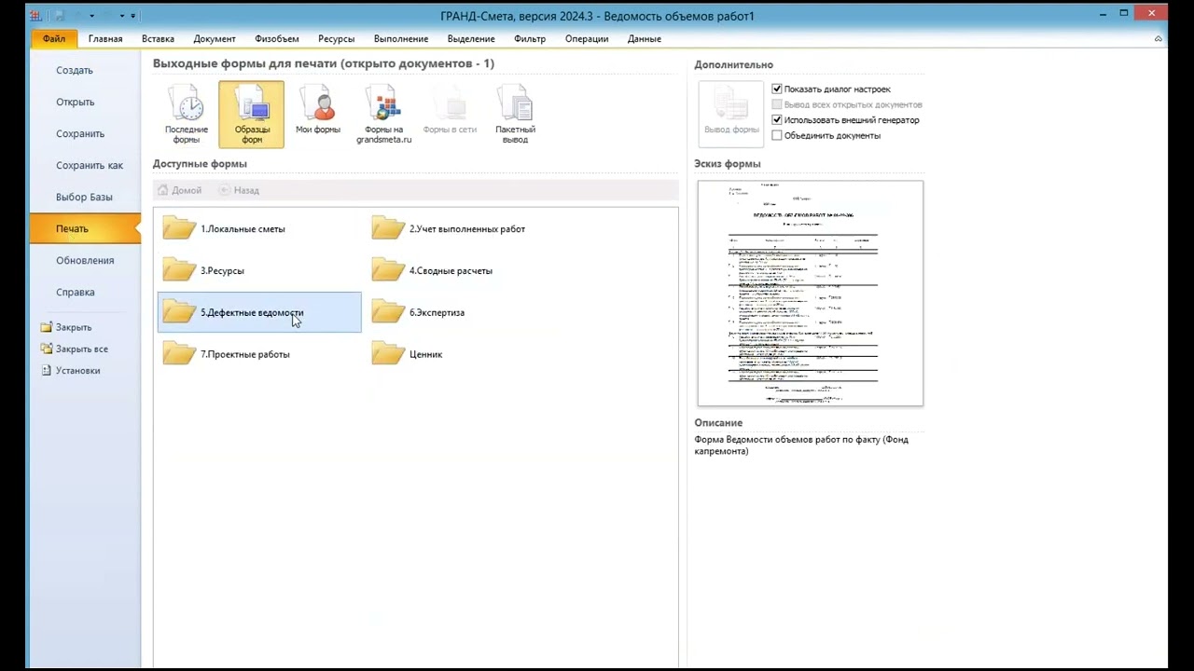Open the 5.Дефектные ведомости folder

(259, 312)
